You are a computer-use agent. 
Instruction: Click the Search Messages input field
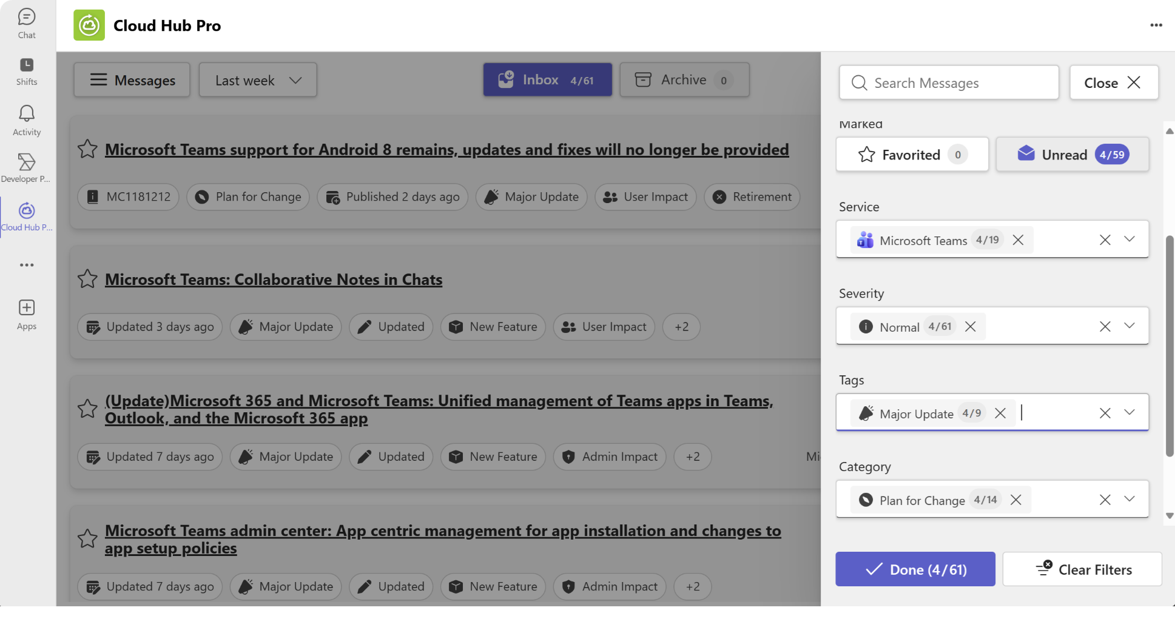point(949,83)
